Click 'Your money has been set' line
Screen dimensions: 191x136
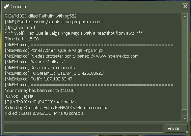(x=40, y=91)
